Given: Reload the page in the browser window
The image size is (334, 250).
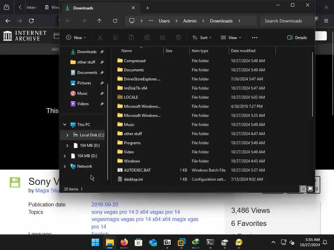Looking at the screenshot, I should [x=31, y=21].
